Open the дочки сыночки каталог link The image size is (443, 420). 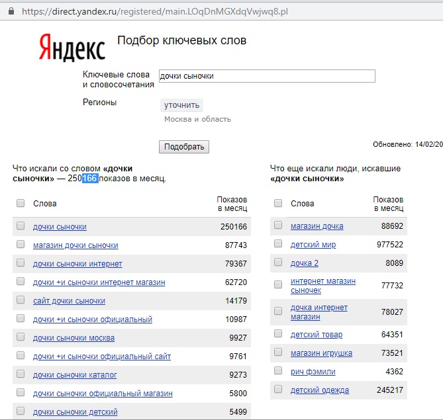coord(75,375)
